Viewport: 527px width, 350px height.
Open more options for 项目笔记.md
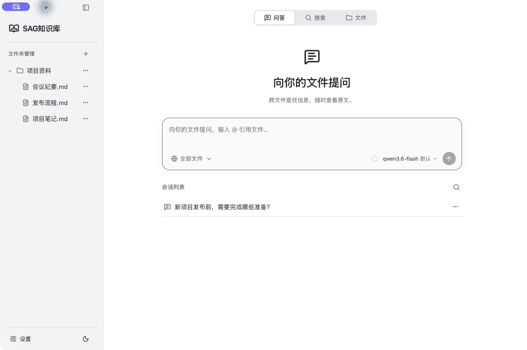[x=86, y=119]
